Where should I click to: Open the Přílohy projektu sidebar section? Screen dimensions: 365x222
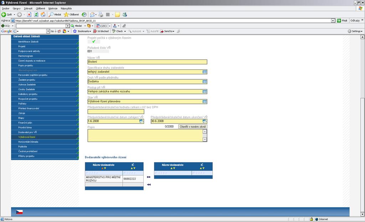(45, 156)
